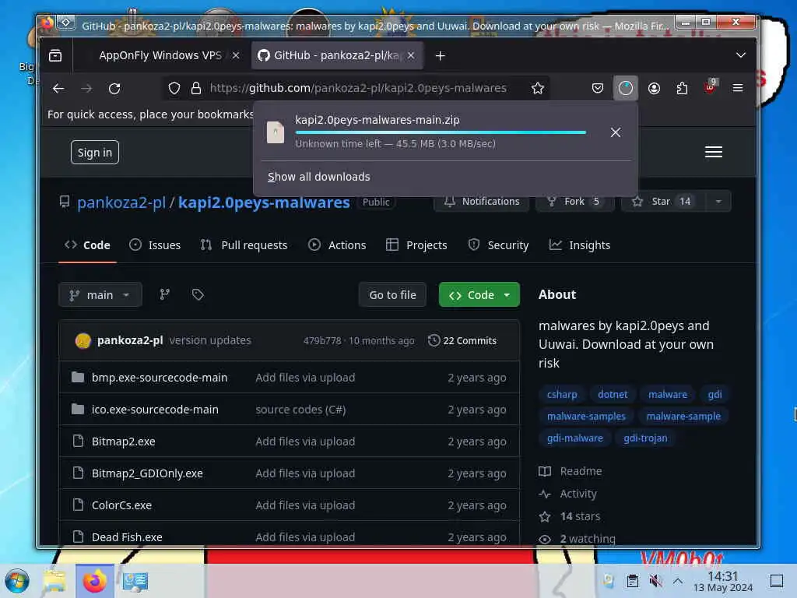This screenshot has height=598, width=797.
Task: Click Go to file button
Action: [x=392, y=295]
